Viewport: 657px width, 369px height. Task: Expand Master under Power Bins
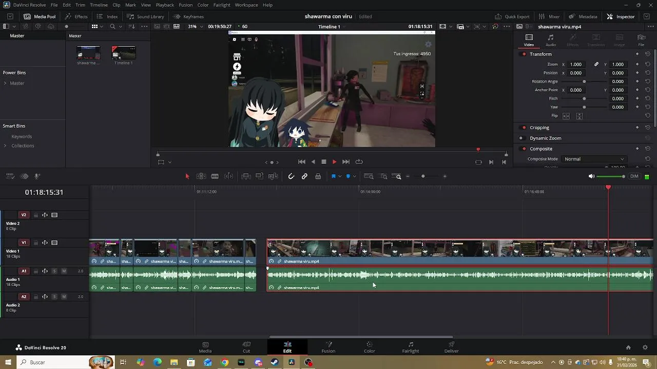click(5, 83)
